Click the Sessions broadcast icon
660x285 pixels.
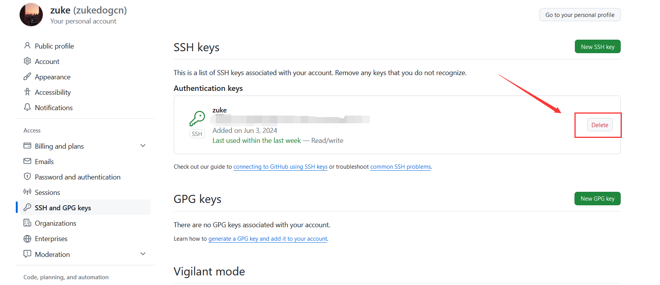click(x=27, y=192)
